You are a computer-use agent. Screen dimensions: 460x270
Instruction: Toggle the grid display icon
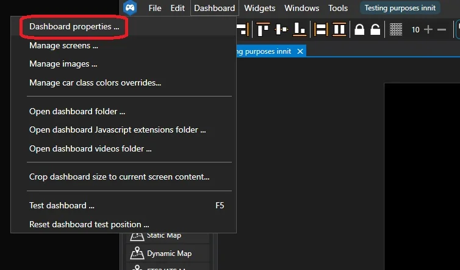pyautogui.click(x=396, y=29)
